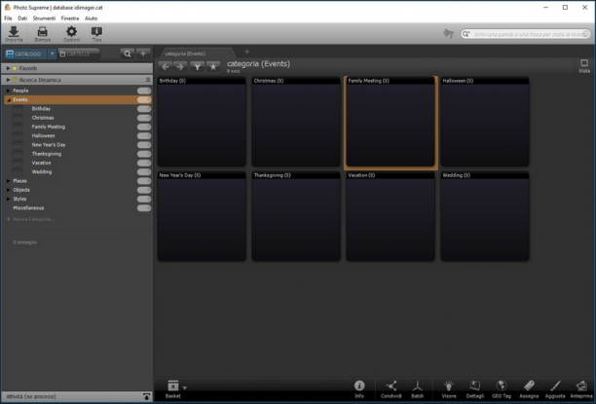Click the plus icon beside catalog search
The width and height of the screenshot is (596, 404).
click(x=143, y=54)
